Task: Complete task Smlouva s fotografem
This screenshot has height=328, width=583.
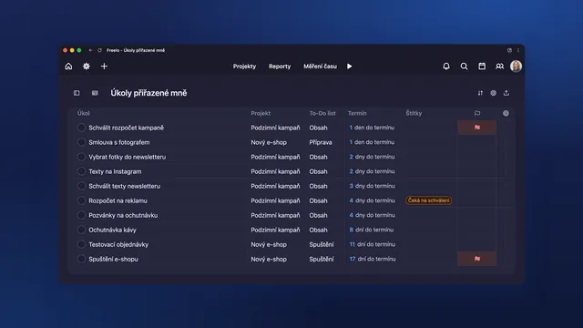Action: click(x=81, y=142)
